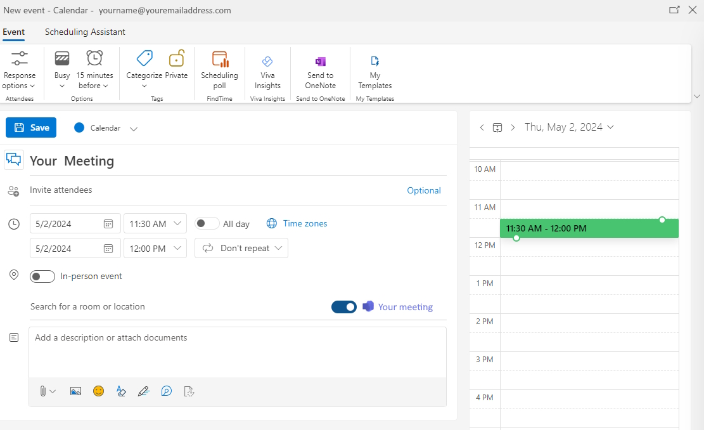Open the picture insertion tool
This screenshot has width=704, height=430.
tap(75, 391)
